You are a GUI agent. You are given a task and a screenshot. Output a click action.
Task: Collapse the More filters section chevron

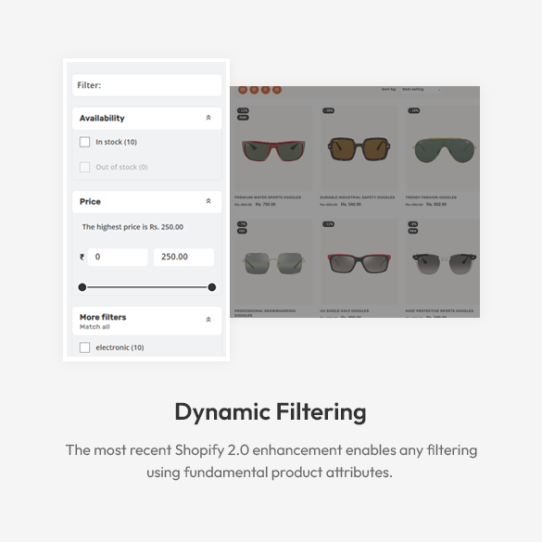[208, 320]
